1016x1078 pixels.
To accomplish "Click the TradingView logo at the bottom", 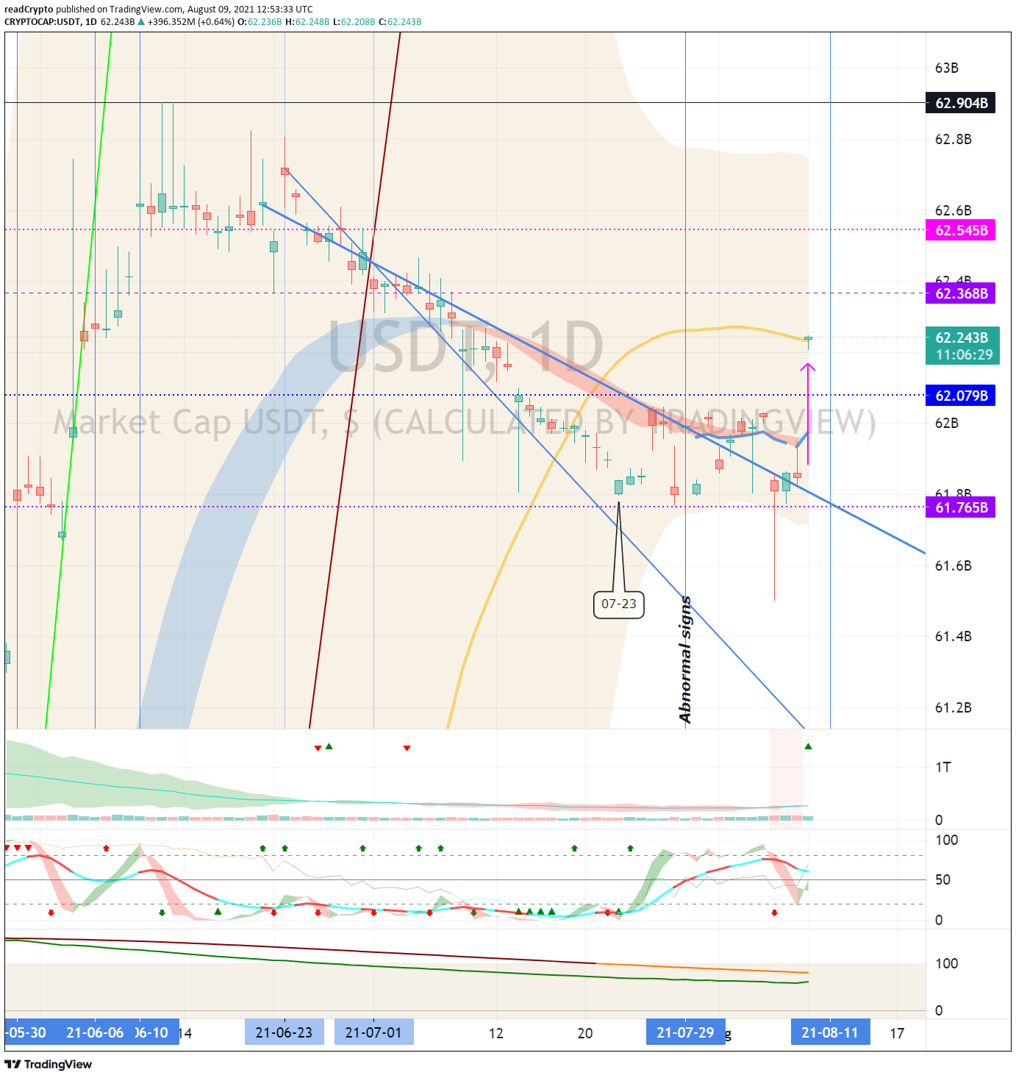I will 49,1064.
